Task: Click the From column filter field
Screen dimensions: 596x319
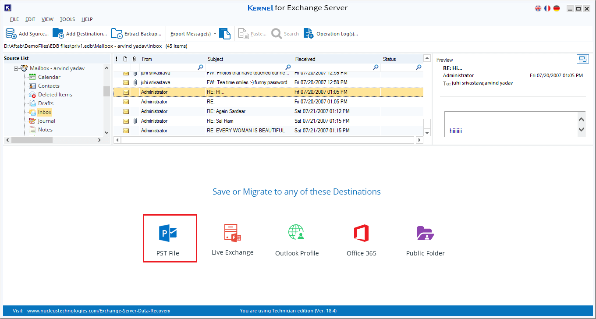Action: point(172,67)
